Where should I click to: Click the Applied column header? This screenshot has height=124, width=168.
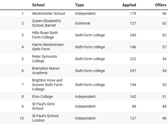(x=129, y=5)
